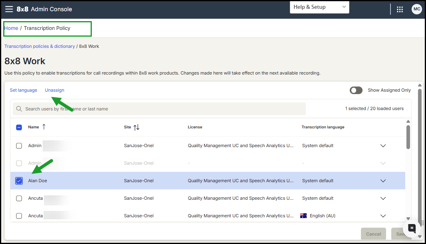
Task: Click the Unassign link
Action: 55,90
